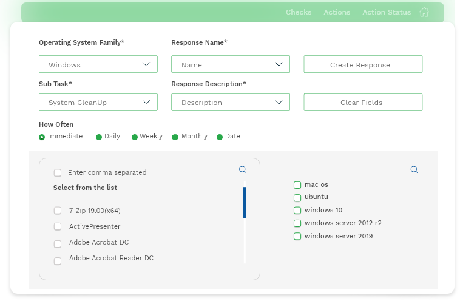Choose the Weekly frequency option
Screen dimensions: 460x301
[x=135, y=137]
